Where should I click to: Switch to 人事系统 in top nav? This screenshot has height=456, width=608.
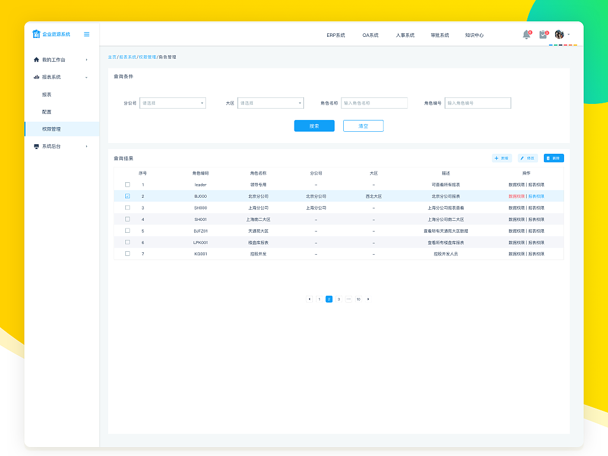pyautogui.click(x=405, y=35)
